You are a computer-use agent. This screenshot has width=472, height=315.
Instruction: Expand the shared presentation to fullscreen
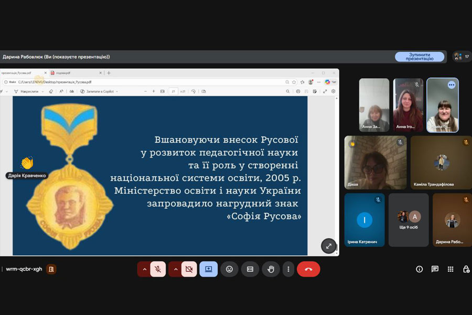[329, 246]
